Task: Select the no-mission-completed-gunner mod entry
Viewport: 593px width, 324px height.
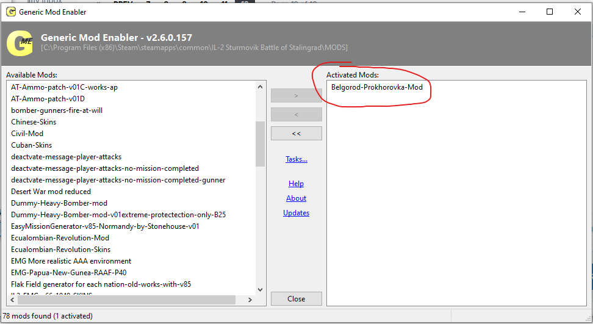Action: [x=118, y=180]
